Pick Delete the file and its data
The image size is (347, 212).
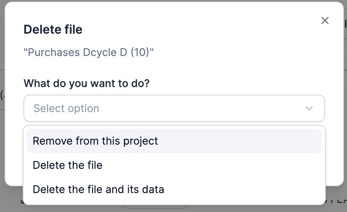(174, 189)
